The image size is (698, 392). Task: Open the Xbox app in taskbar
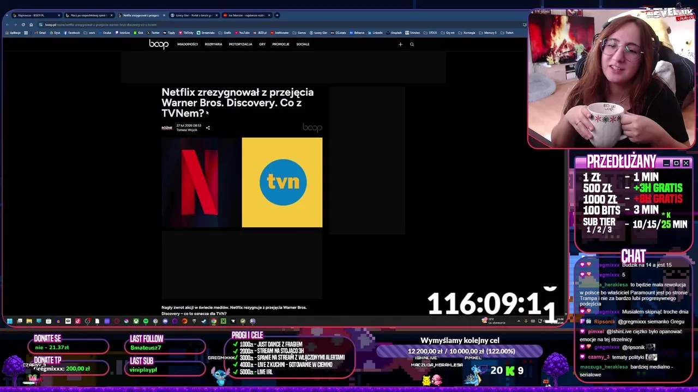pos(136,321)
